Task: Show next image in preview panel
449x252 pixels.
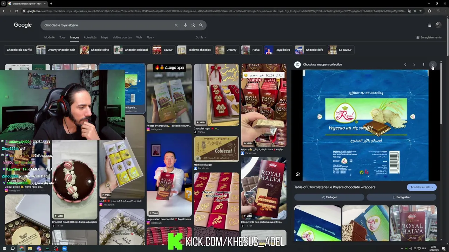Action: 414,65
